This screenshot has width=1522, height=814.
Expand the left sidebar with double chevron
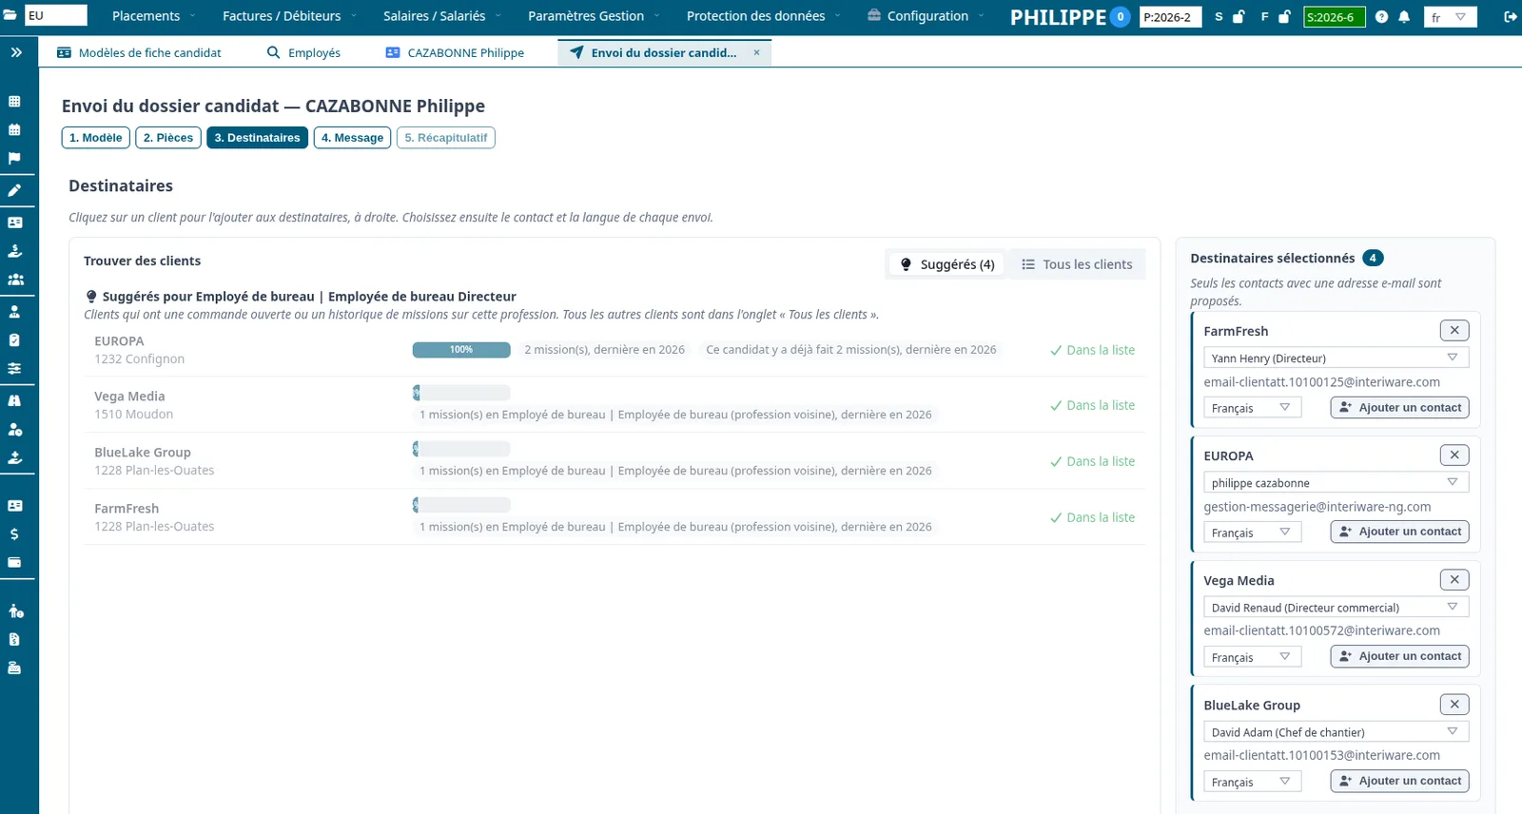pos(16,52)
